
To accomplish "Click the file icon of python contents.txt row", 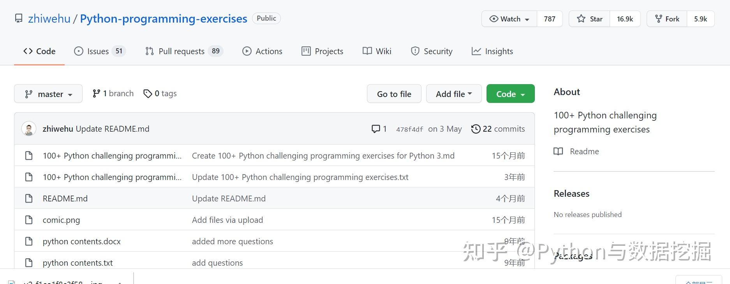I will 29,263.
